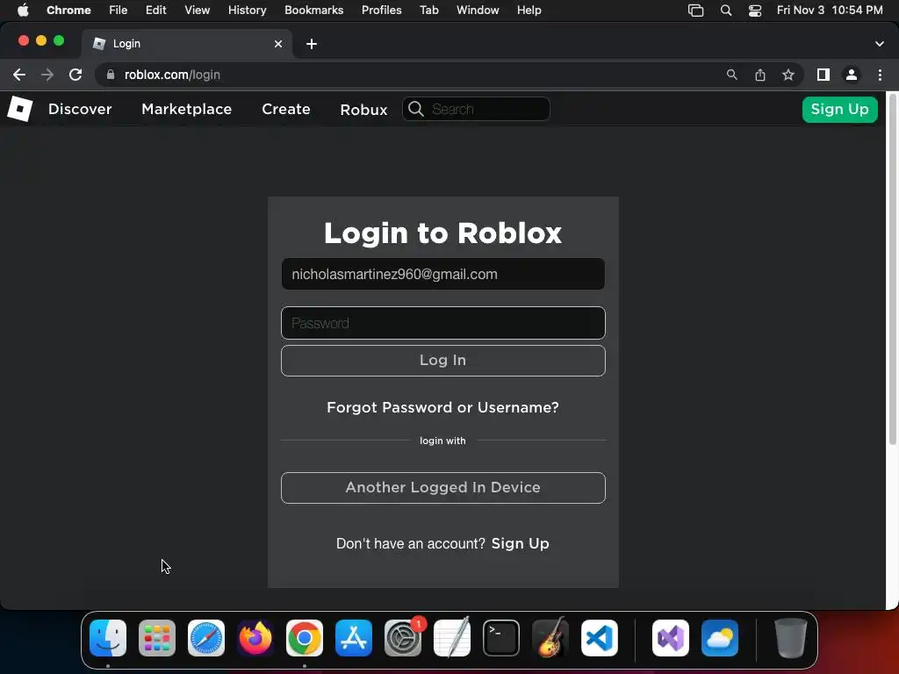View site info via the lock icon
899x674 pixels.
(x=111, y=75)
